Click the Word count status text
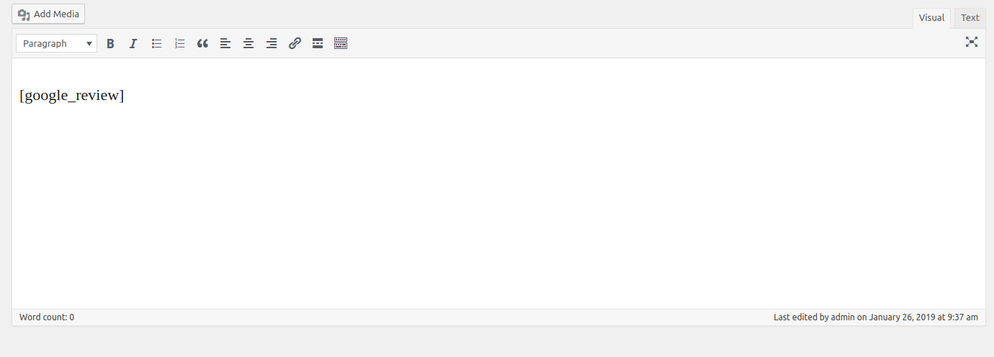994x357 pixels. click(47, 317)
